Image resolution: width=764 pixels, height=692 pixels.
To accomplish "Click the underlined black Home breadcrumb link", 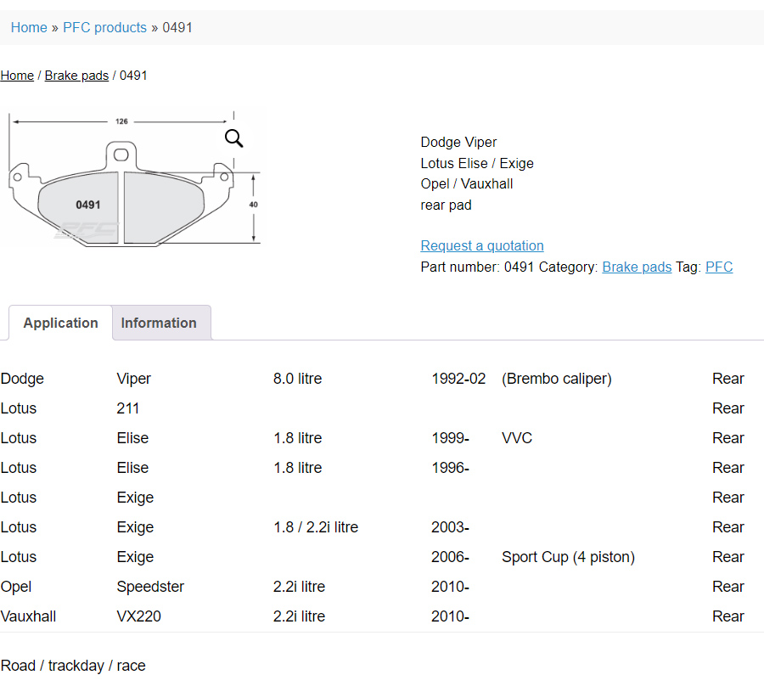I will 17,76.
